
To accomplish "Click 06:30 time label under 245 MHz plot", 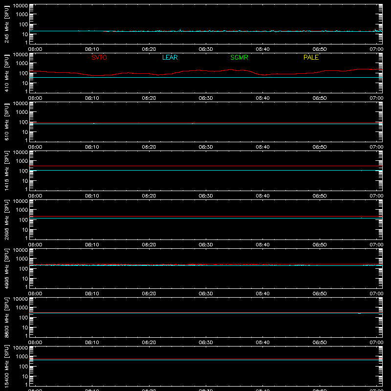I will [206, 49].
